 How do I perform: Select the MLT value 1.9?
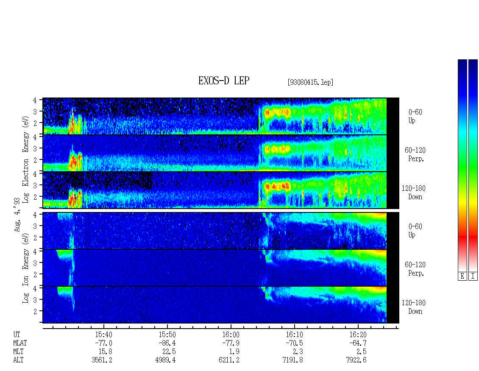(234, 352)
